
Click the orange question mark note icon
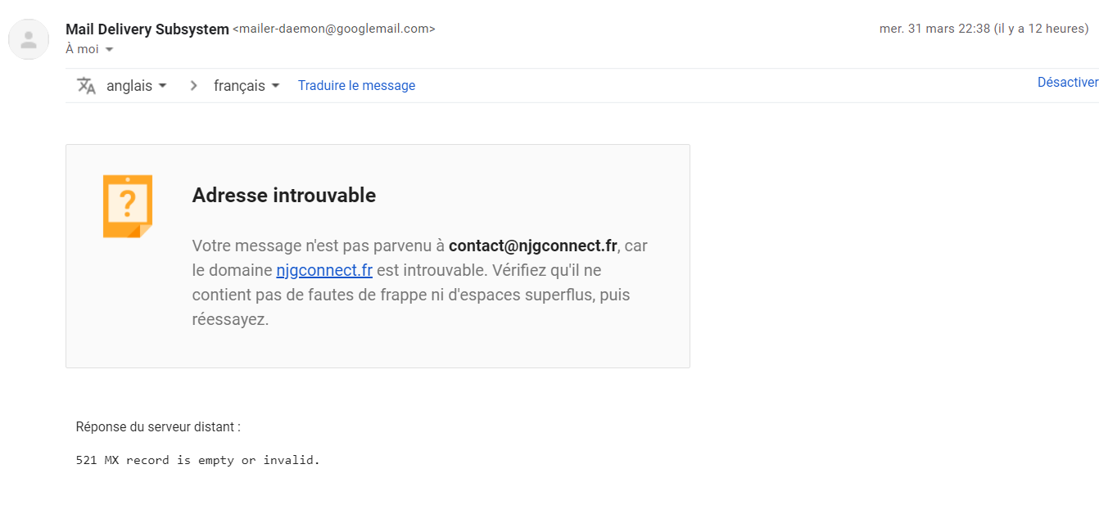(x=128, y=206)
